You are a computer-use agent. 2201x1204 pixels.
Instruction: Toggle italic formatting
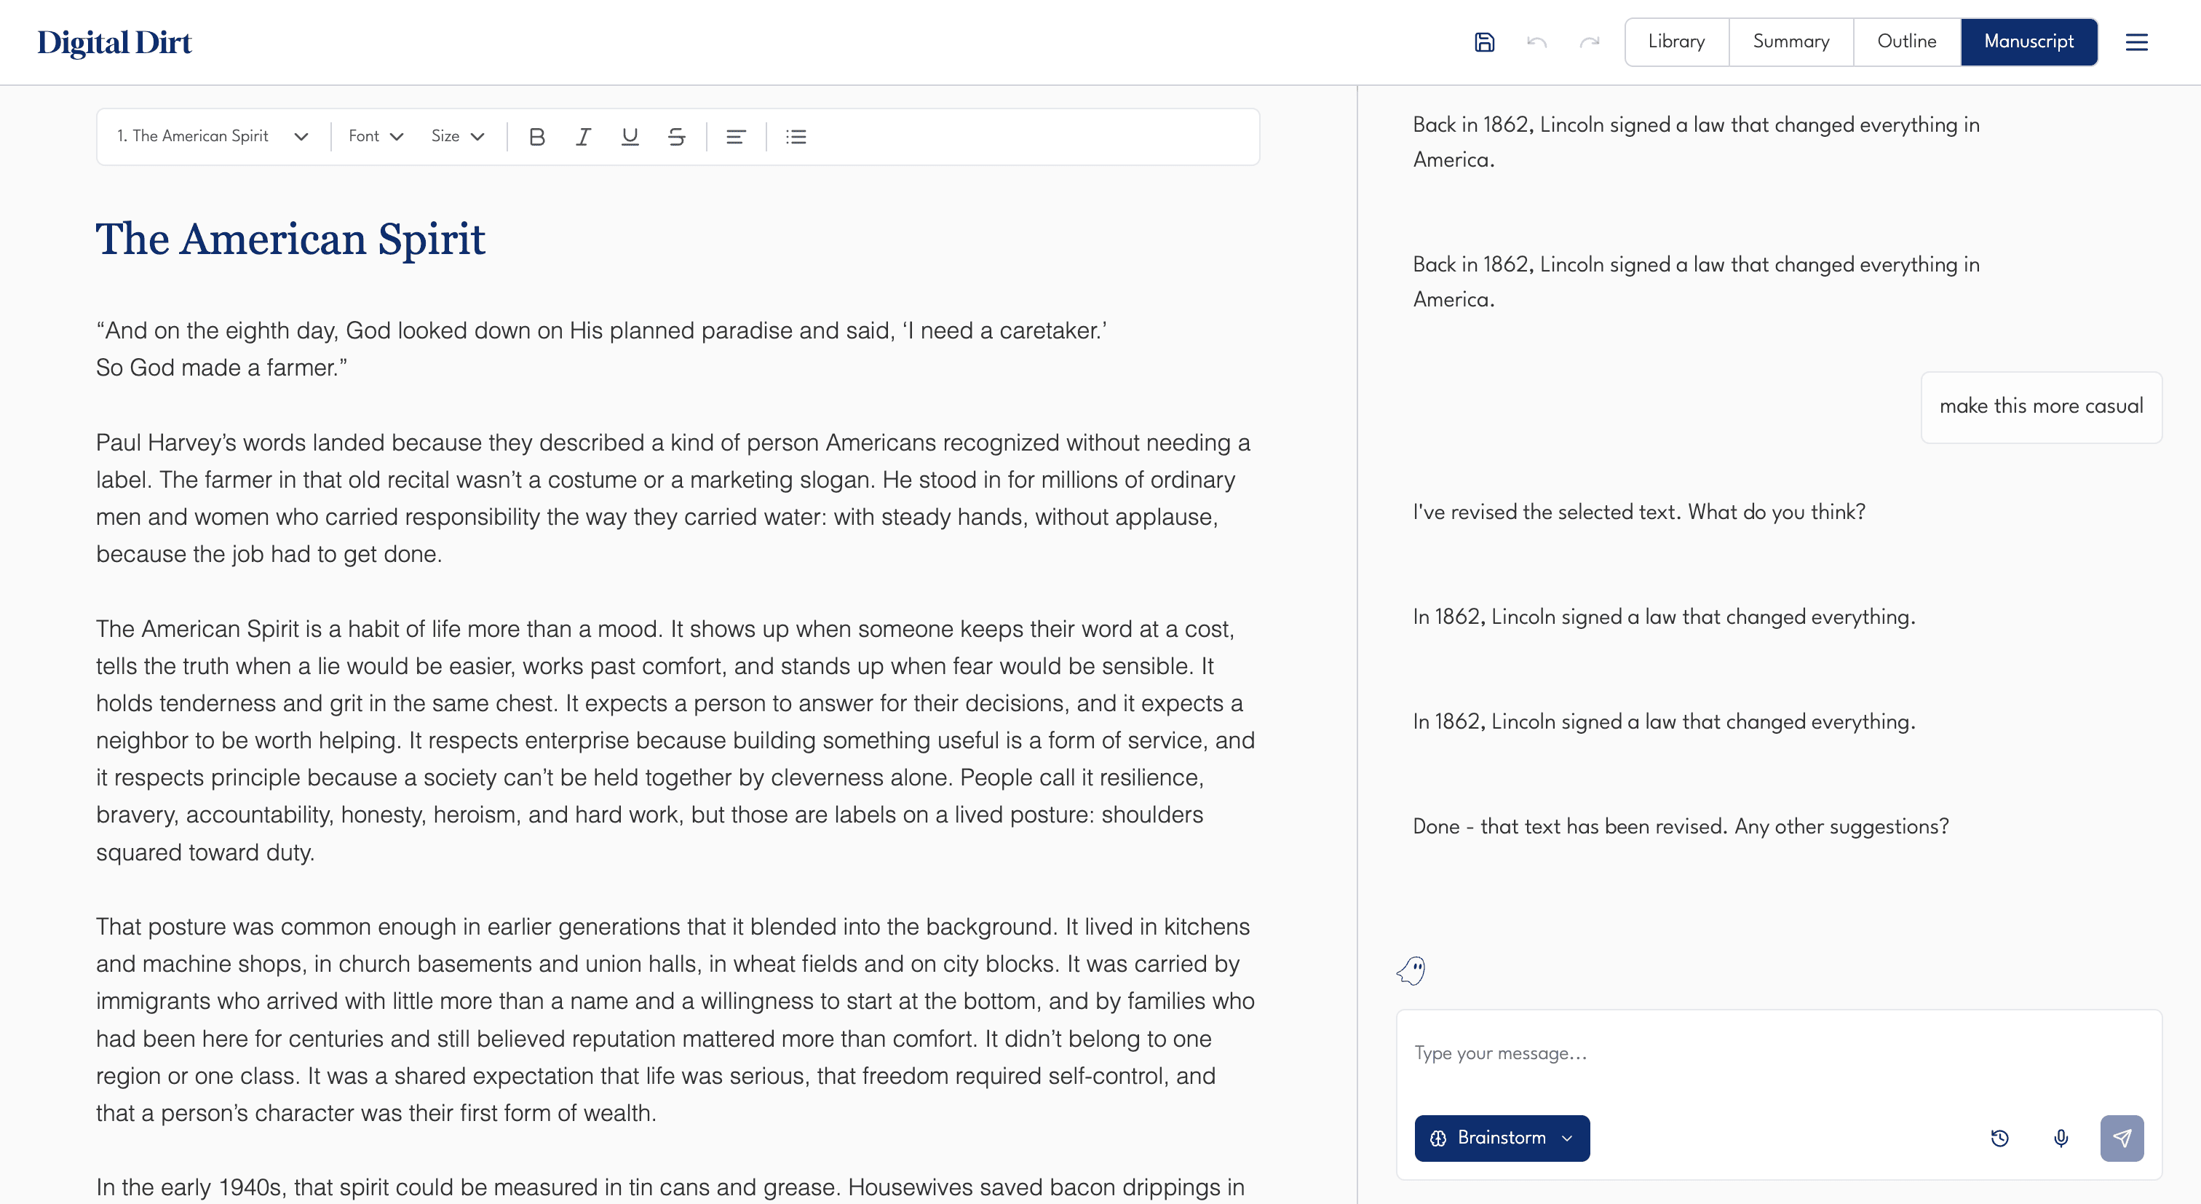click(584, 136)
